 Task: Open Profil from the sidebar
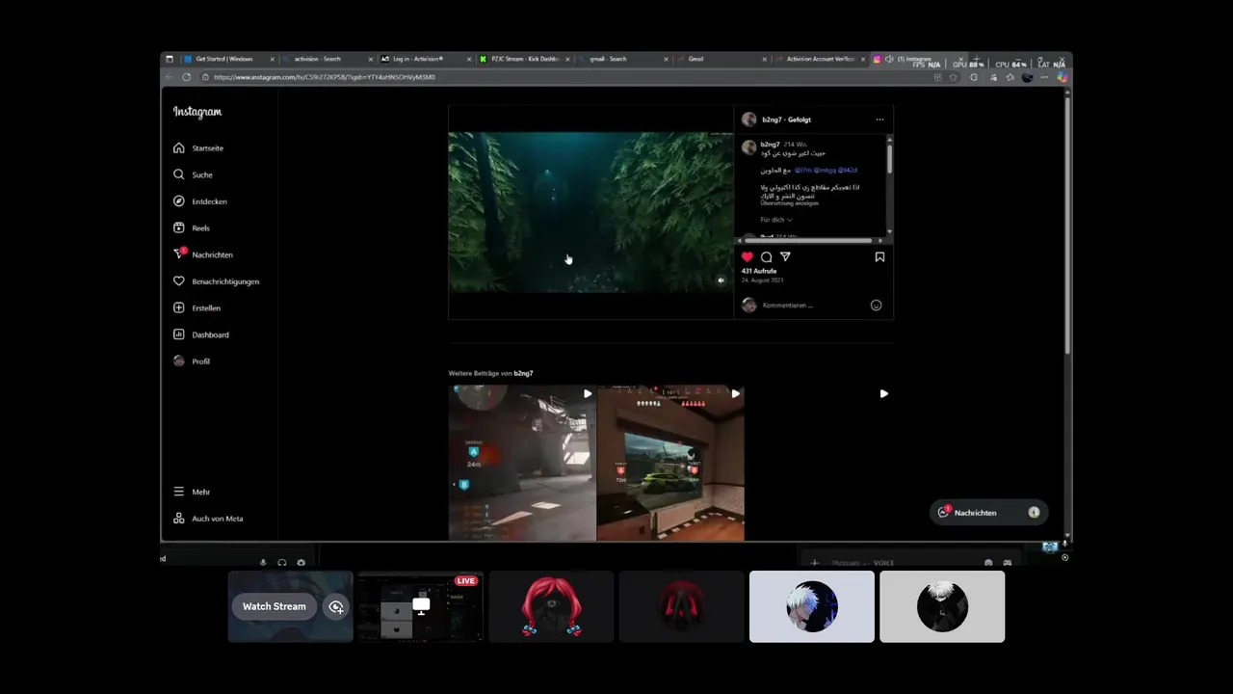coord(191,361)
